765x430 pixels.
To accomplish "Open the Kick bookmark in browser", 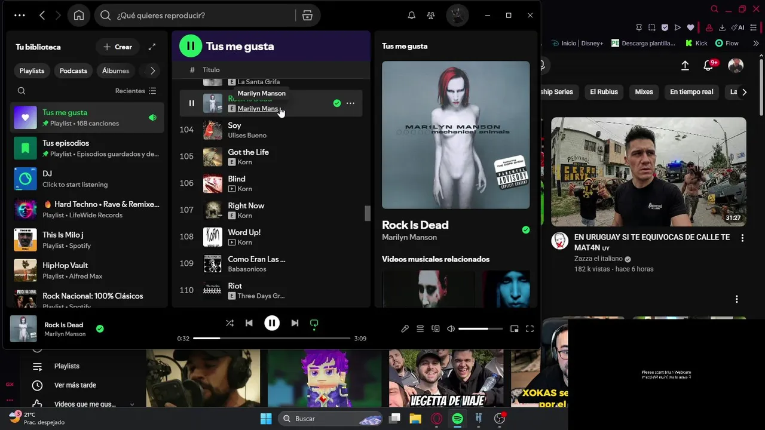I will coord(696,43).
